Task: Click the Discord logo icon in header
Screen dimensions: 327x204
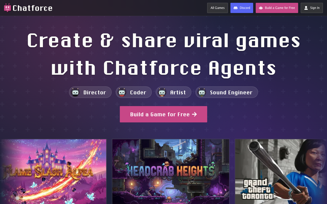Action: click(x=236, y=8)
